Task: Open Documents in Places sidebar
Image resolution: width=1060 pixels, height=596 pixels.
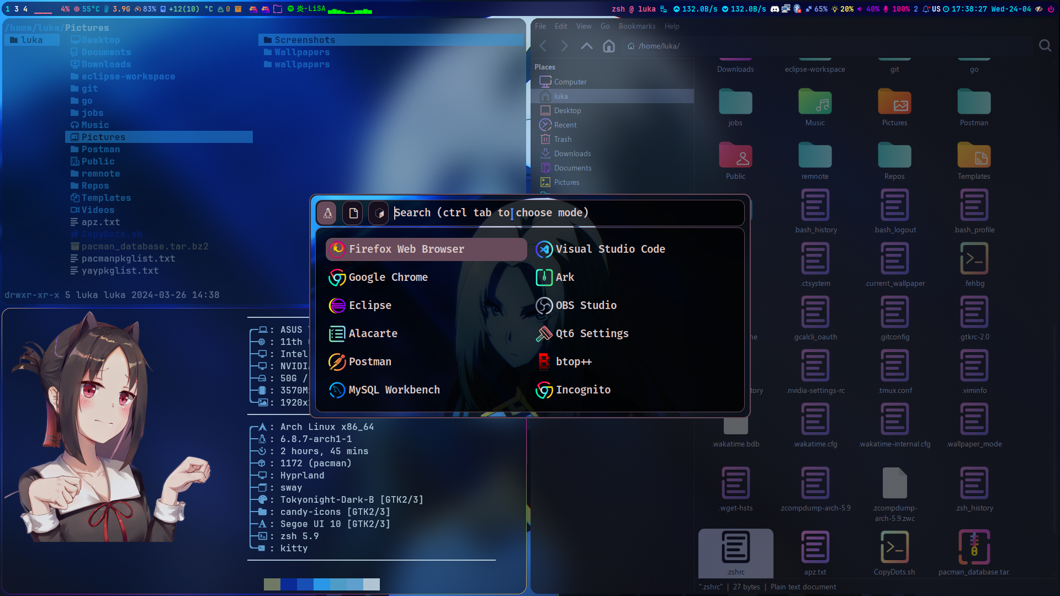Action: pos(612,168)
